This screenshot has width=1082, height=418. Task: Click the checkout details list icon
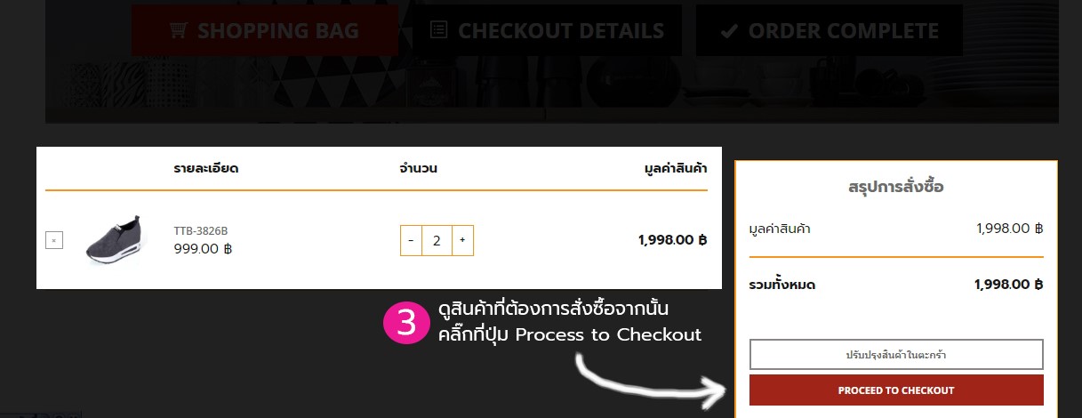[438, 31]
